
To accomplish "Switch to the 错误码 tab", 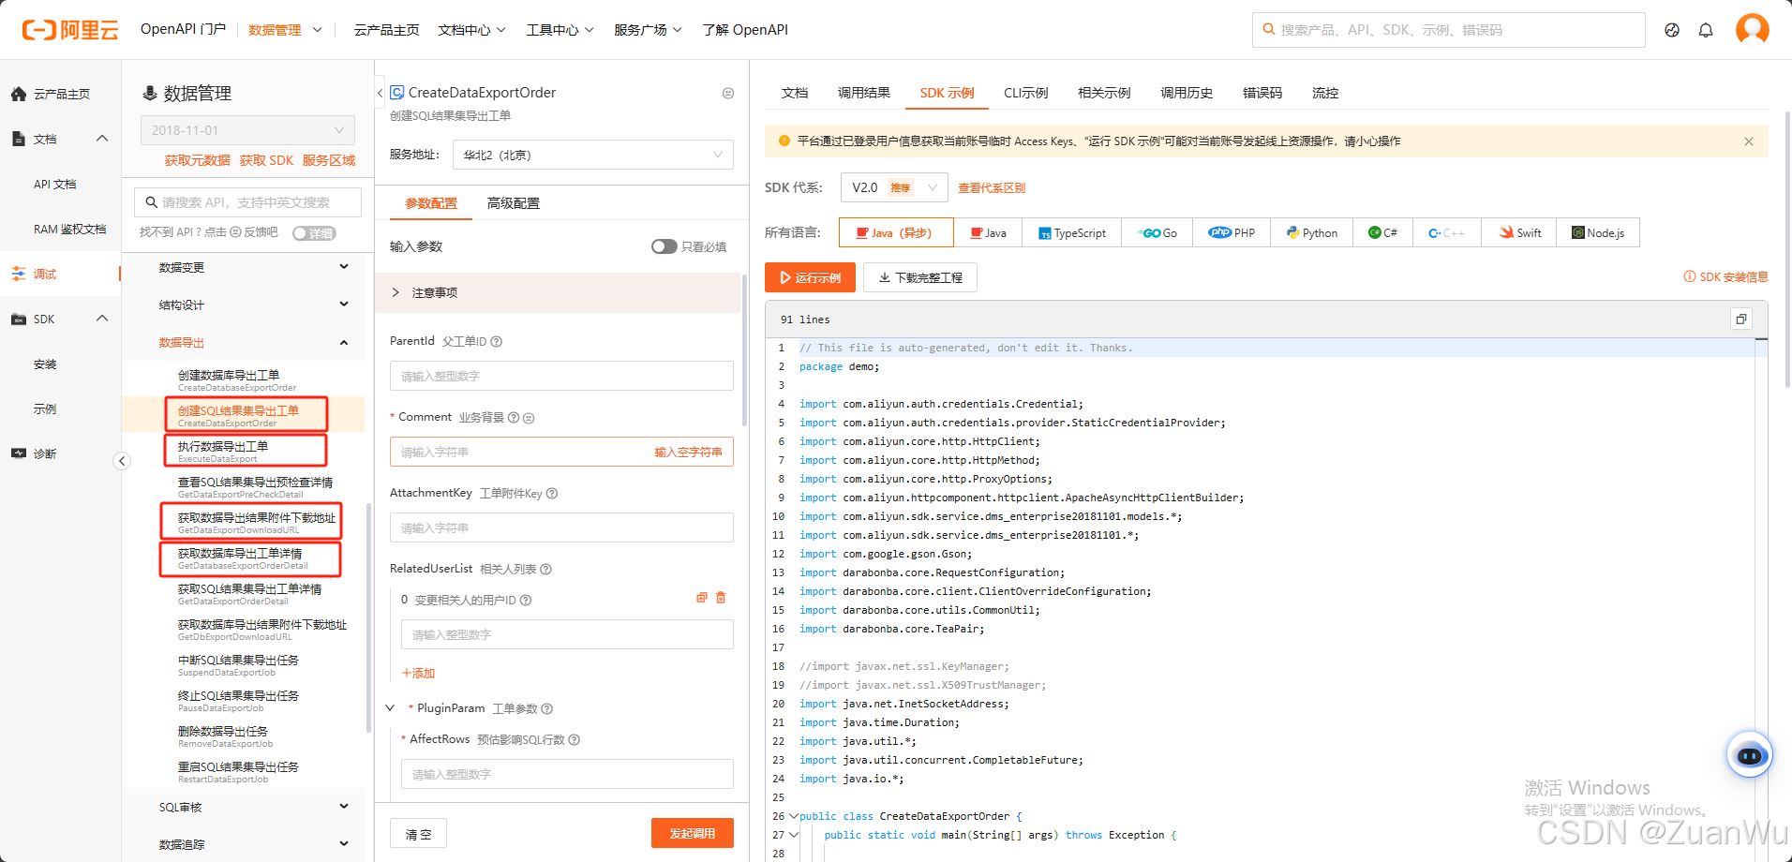I will (1262, 93).
